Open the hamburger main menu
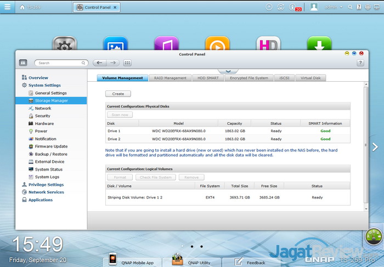 point(7,7)
